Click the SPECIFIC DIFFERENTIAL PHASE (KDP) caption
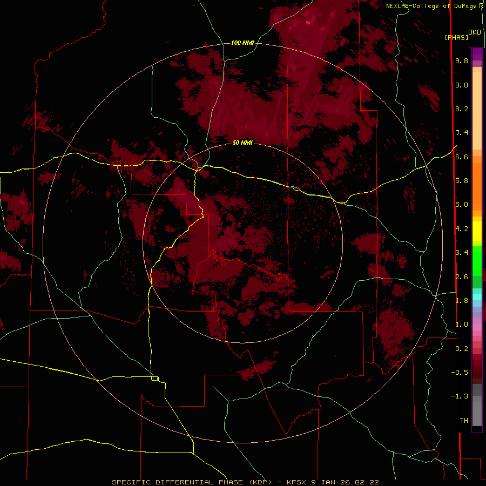The image size is (486, 486). [191, 482]
